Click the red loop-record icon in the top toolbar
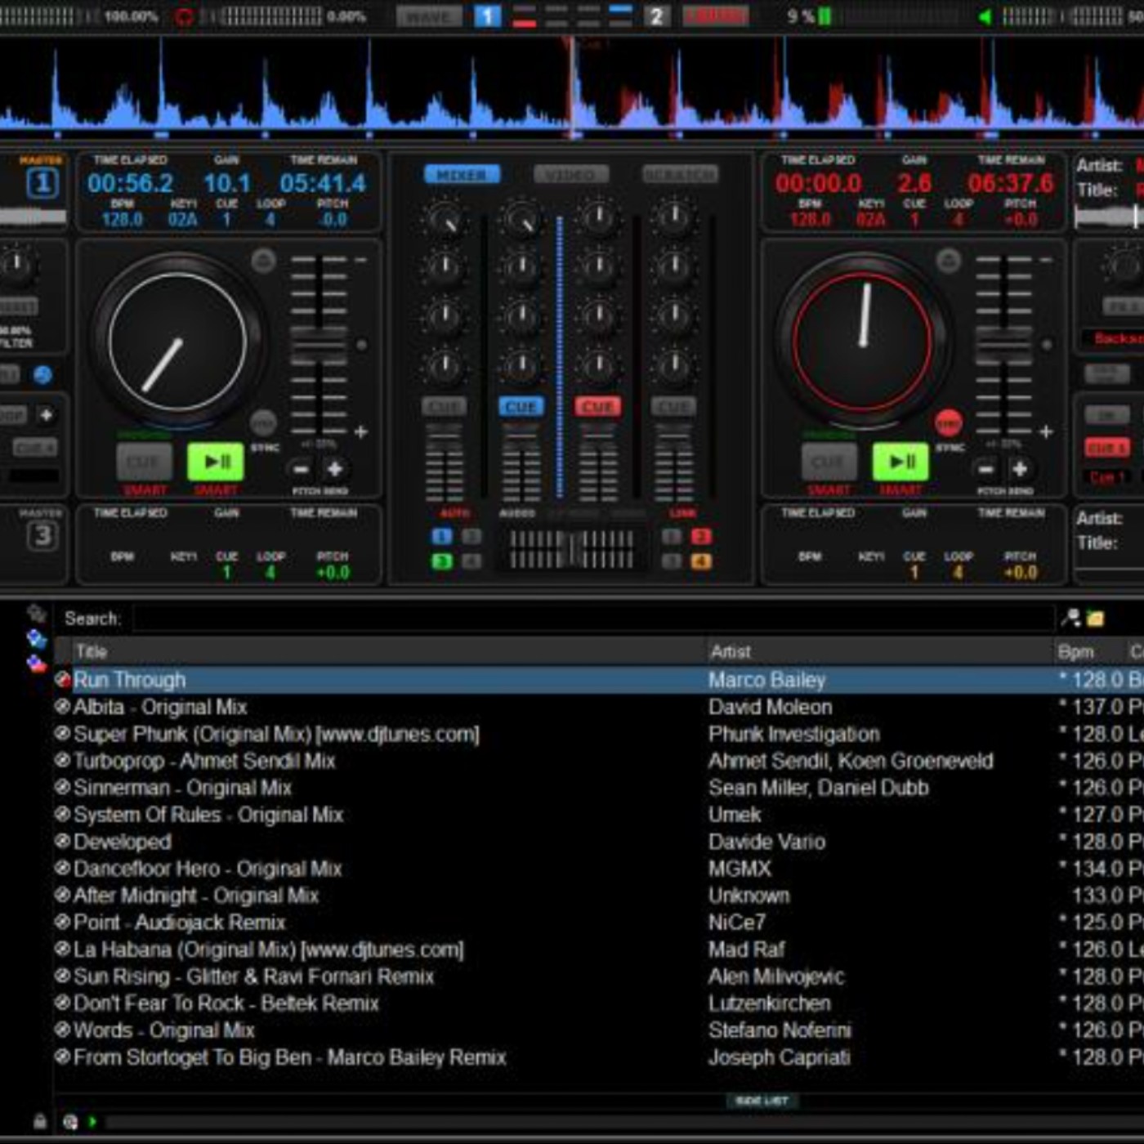This screenshot has height=1144, width=1144. pyautogui.click(x=183, y=14)
